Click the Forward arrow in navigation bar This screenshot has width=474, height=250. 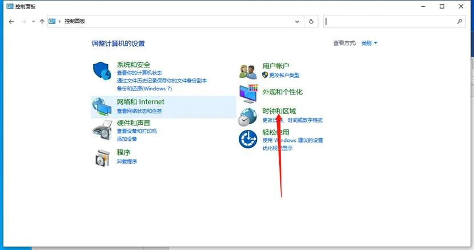pyautogui.click(x=23, y=22)
